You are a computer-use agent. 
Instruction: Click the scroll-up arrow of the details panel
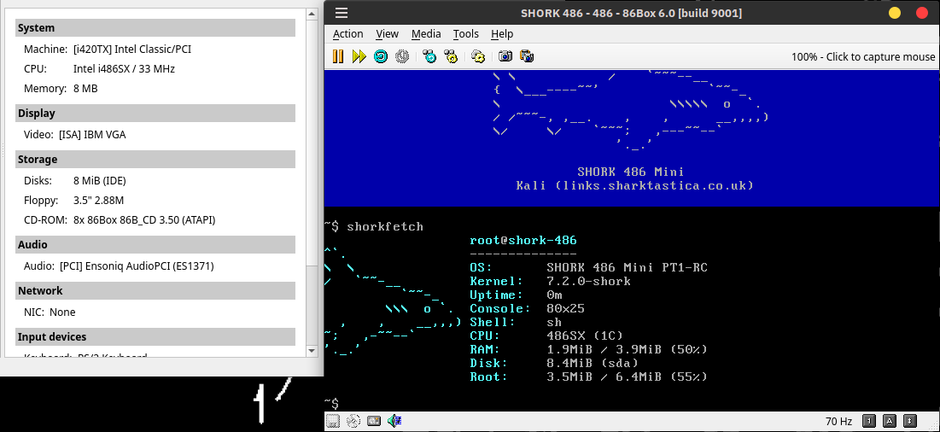point(311,14)
